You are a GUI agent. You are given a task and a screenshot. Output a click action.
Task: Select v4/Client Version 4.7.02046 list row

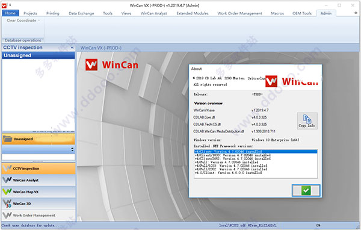pyautogui.click(x=256, y=152)
